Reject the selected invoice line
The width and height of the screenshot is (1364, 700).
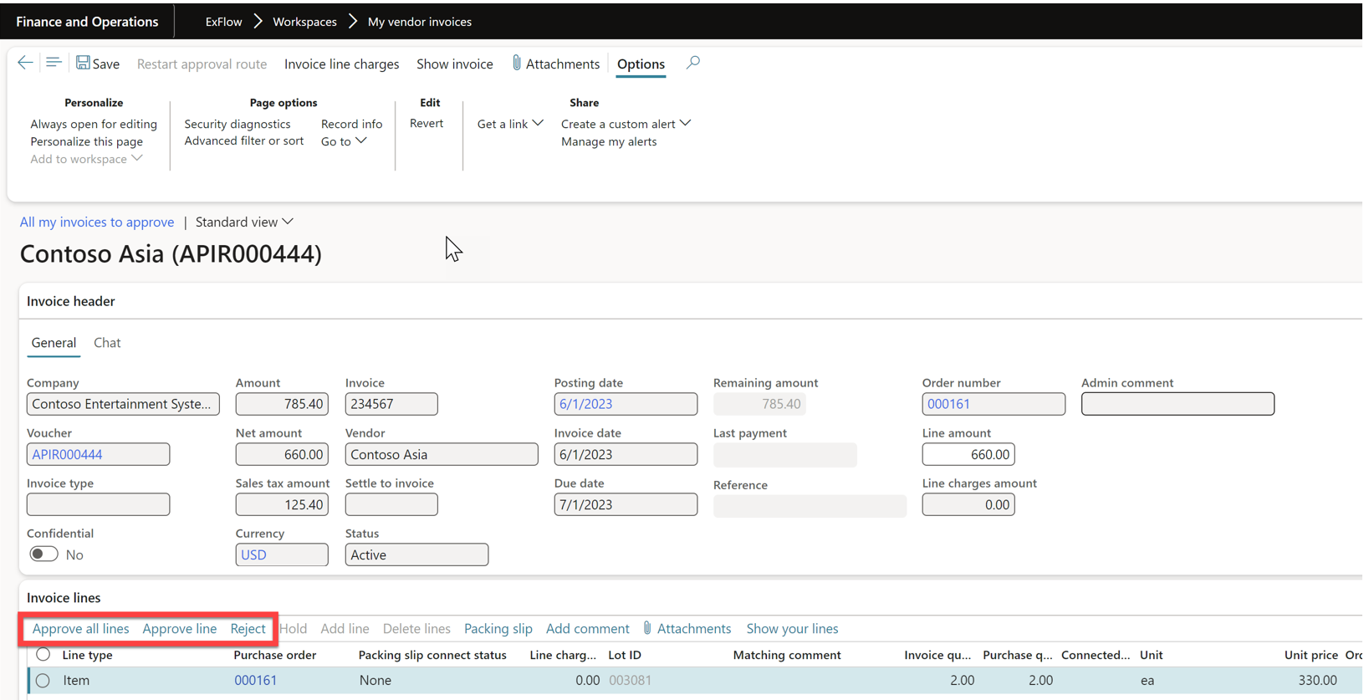[248, 628]
